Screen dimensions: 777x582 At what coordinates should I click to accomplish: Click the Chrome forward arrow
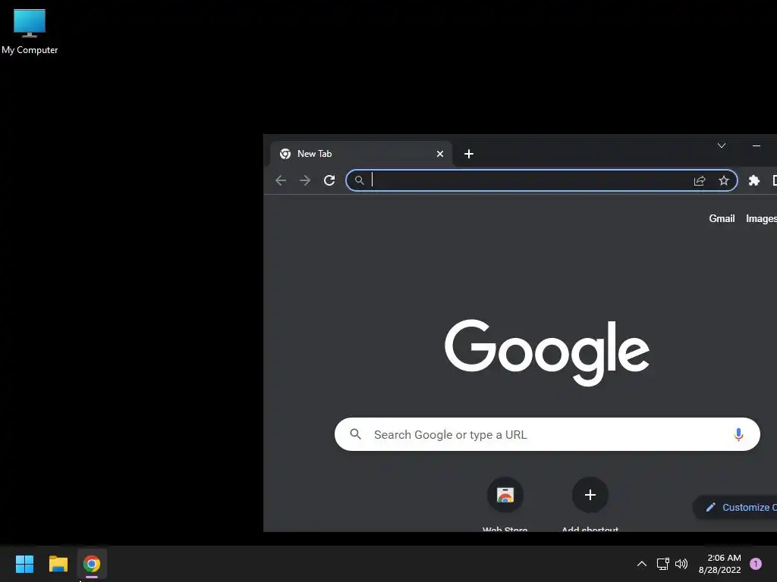tap(305, 180)
